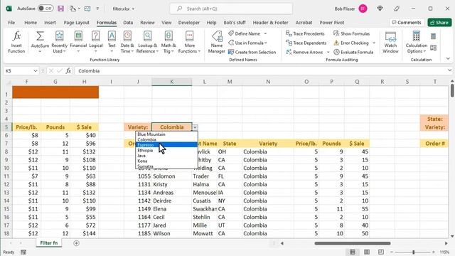Open the Name Manager
Image resolution: width=455 pixels, height=256 pixels.
(216, 42)
